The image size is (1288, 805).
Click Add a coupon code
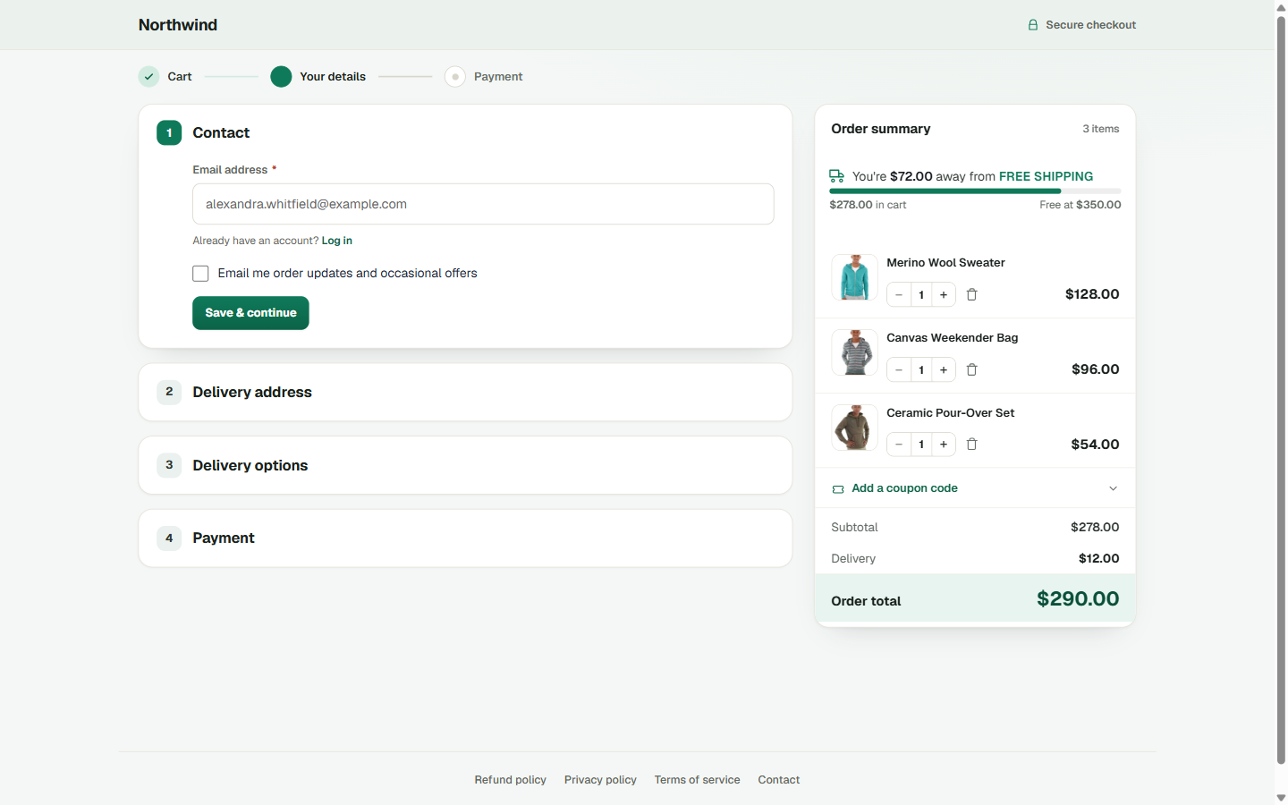tap(904, 488)
